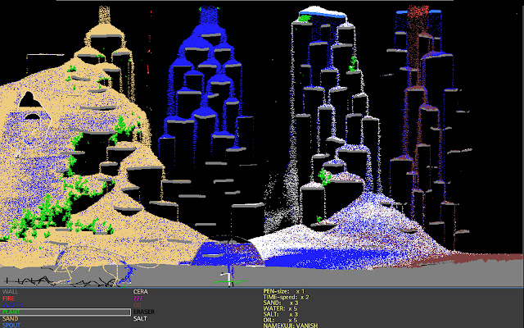
Task: Choose the SPOUT element
Action: (x=11, y=325)
